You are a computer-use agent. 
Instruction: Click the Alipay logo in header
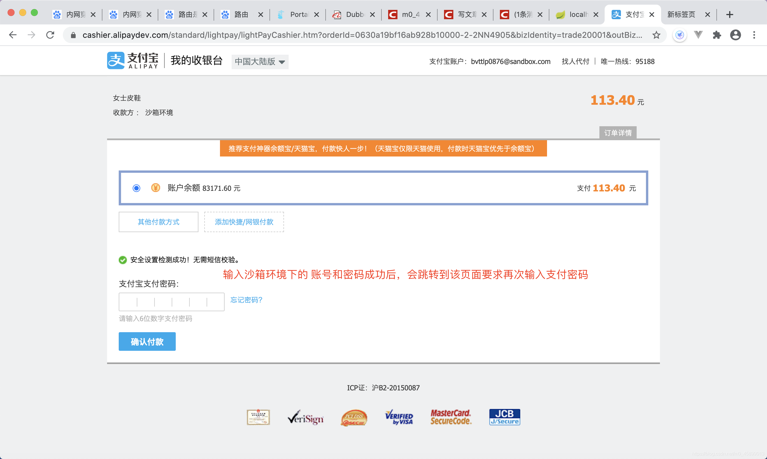tap(133, 60)
